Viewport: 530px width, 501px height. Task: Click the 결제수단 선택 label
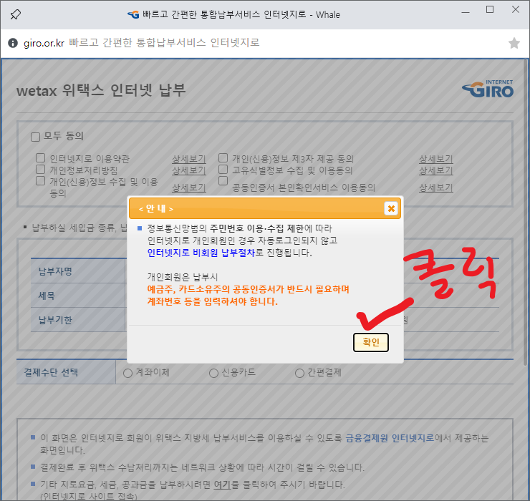tap(51, 372)
